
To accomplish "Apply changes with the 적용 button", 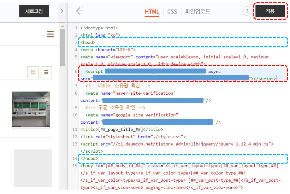I will (270, 11).
